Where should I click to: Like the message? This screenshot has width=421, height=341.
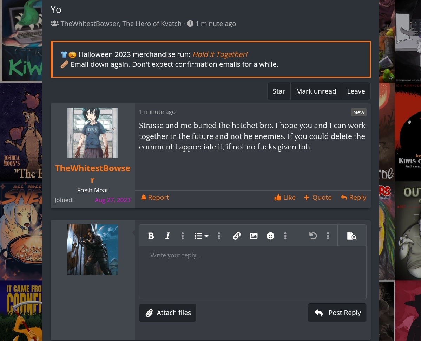tap(285, 198)
